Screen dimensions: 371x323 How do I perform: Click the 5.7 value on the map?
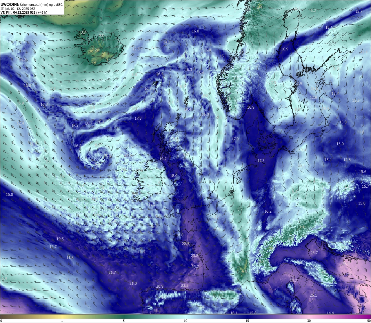click(x=240, y=209)
